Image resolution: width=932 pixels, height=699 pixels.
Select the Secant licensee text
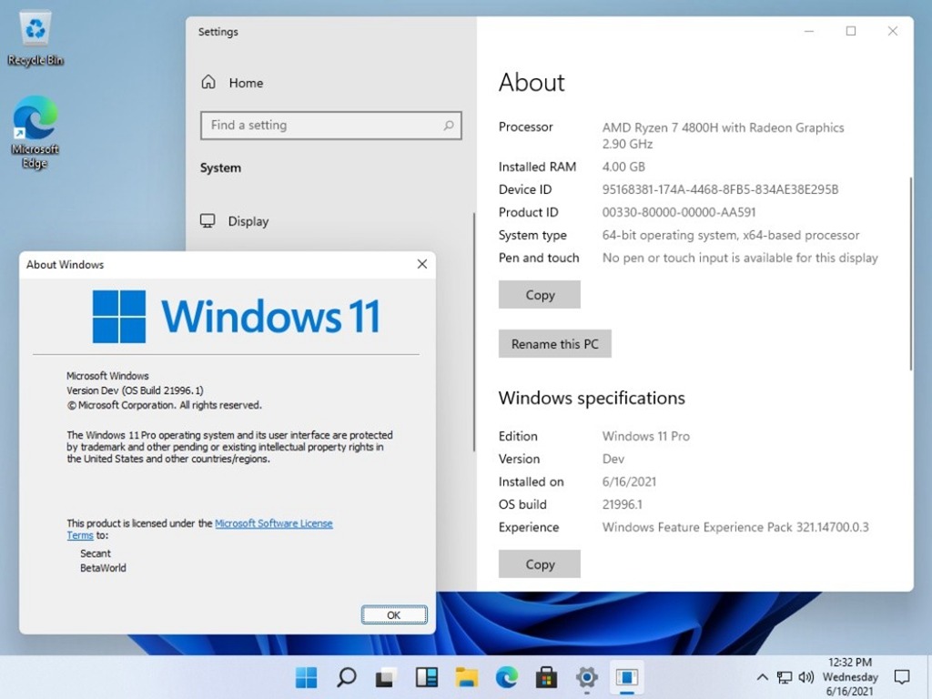tap(95, 553)
